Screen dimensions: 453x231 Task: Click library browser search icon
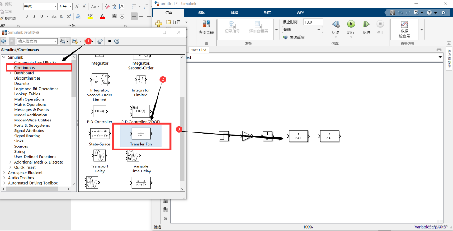(63, 41)
